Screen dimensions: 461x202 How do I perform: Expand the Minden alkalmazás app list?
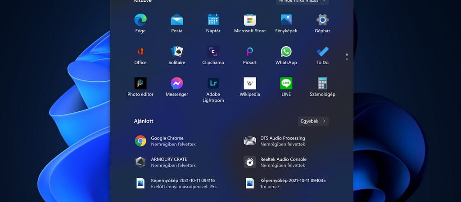tap(302, 1)
